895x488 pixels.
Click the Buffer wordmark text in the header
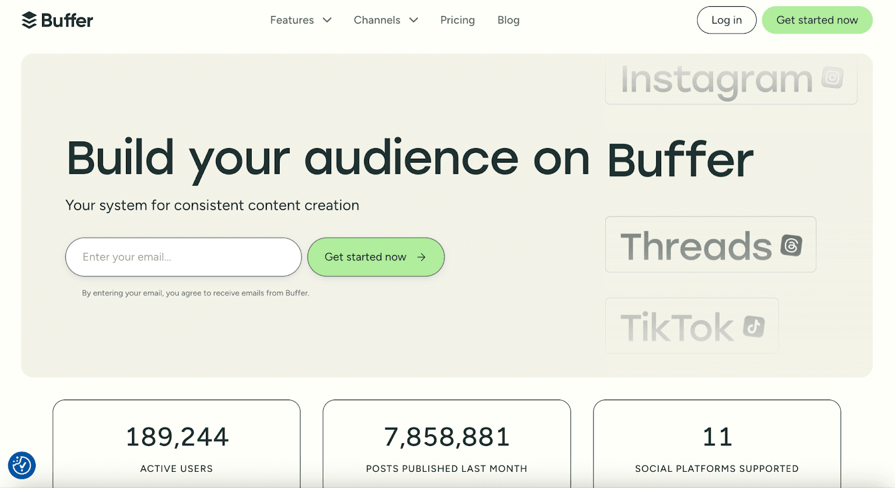[67, 20]
